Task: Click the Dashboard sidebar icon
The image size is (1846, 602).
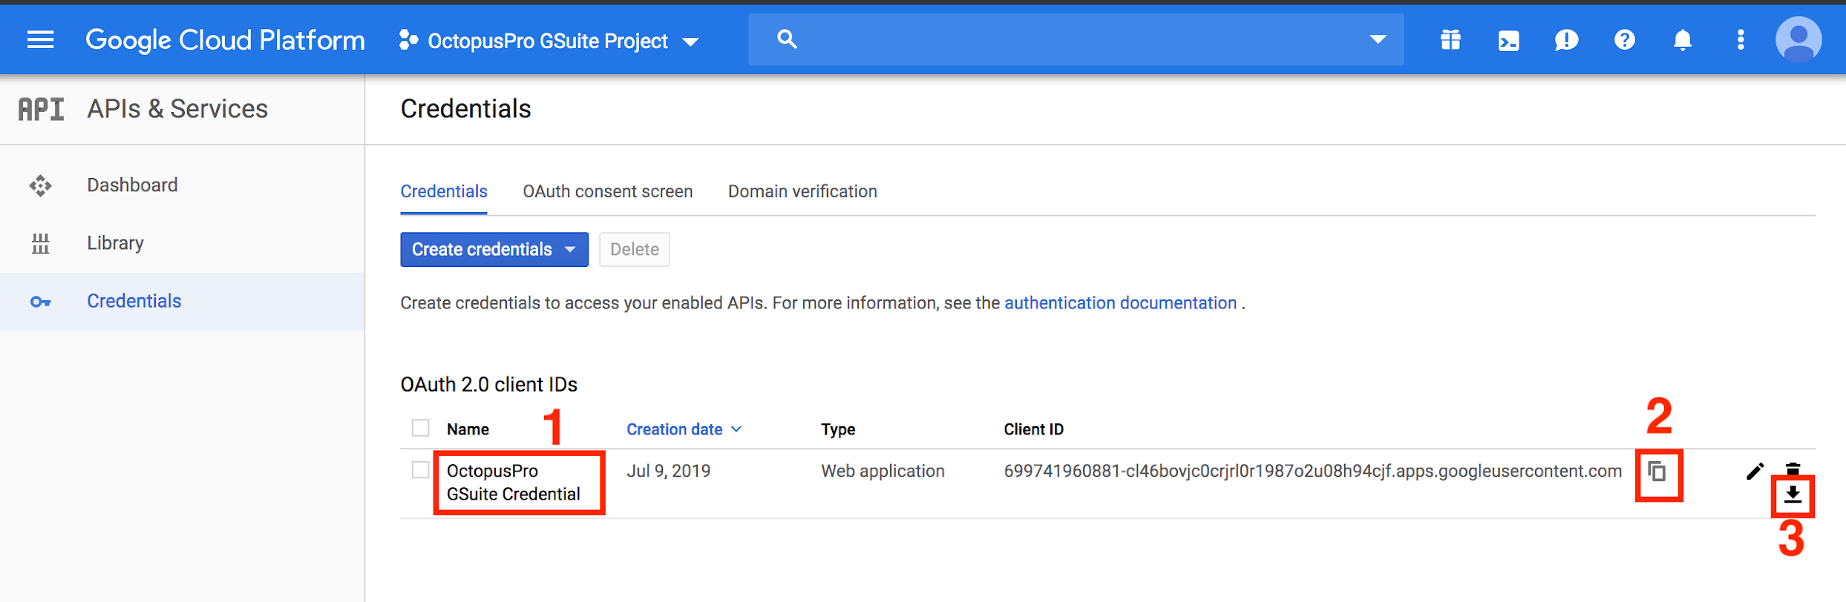Action: click(x=40, y=185)
